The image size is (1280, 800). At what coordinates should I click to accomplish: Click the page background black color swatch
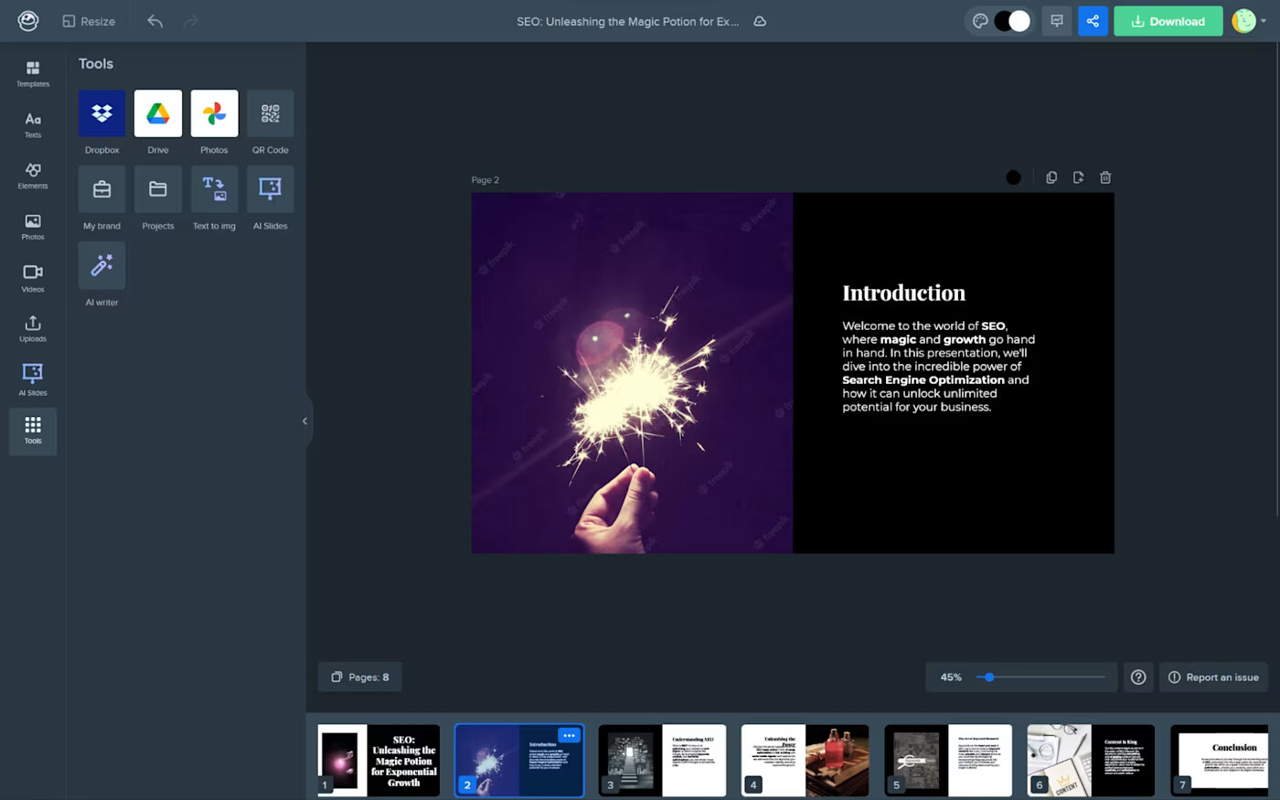[x=1013, y=177]
